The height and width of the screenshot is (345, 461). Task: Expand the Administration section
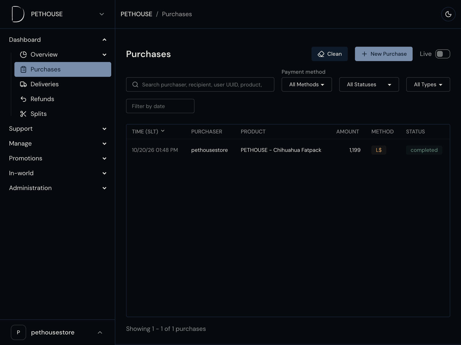click(104, 188)
